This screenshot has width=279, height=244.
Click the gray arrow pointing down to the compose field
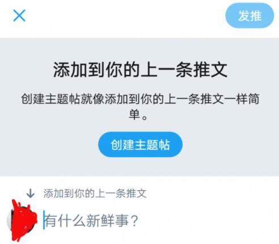coord(30,193)
